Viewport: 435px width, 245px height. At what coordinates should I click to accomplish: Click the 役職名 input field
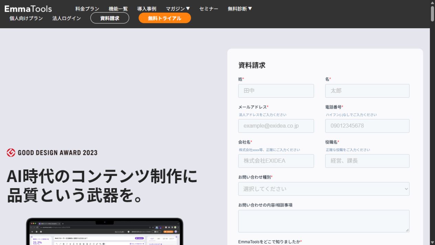point(367,161)
